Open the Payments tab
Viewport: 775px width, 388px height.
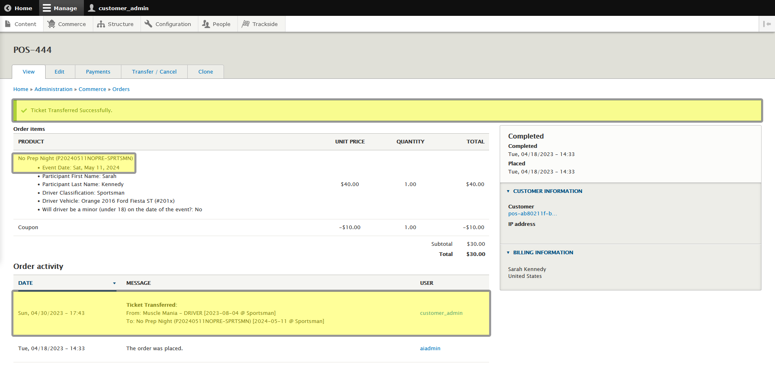point(98,72)
